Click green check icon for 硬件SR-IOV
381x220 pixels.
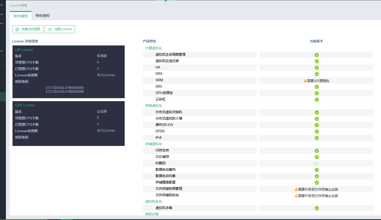coord(317,125)
